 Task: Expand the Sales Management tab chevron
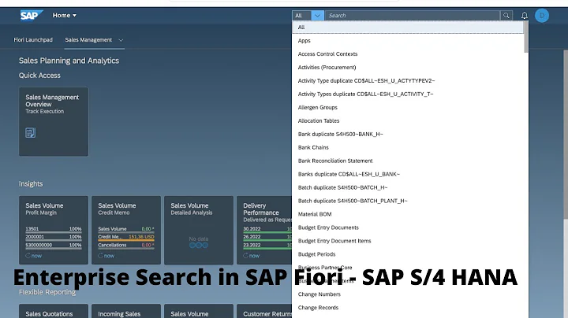pos(121,40)
